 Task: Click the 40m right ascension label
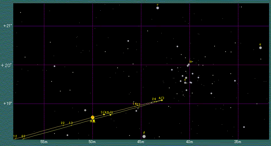coord(189,142)
